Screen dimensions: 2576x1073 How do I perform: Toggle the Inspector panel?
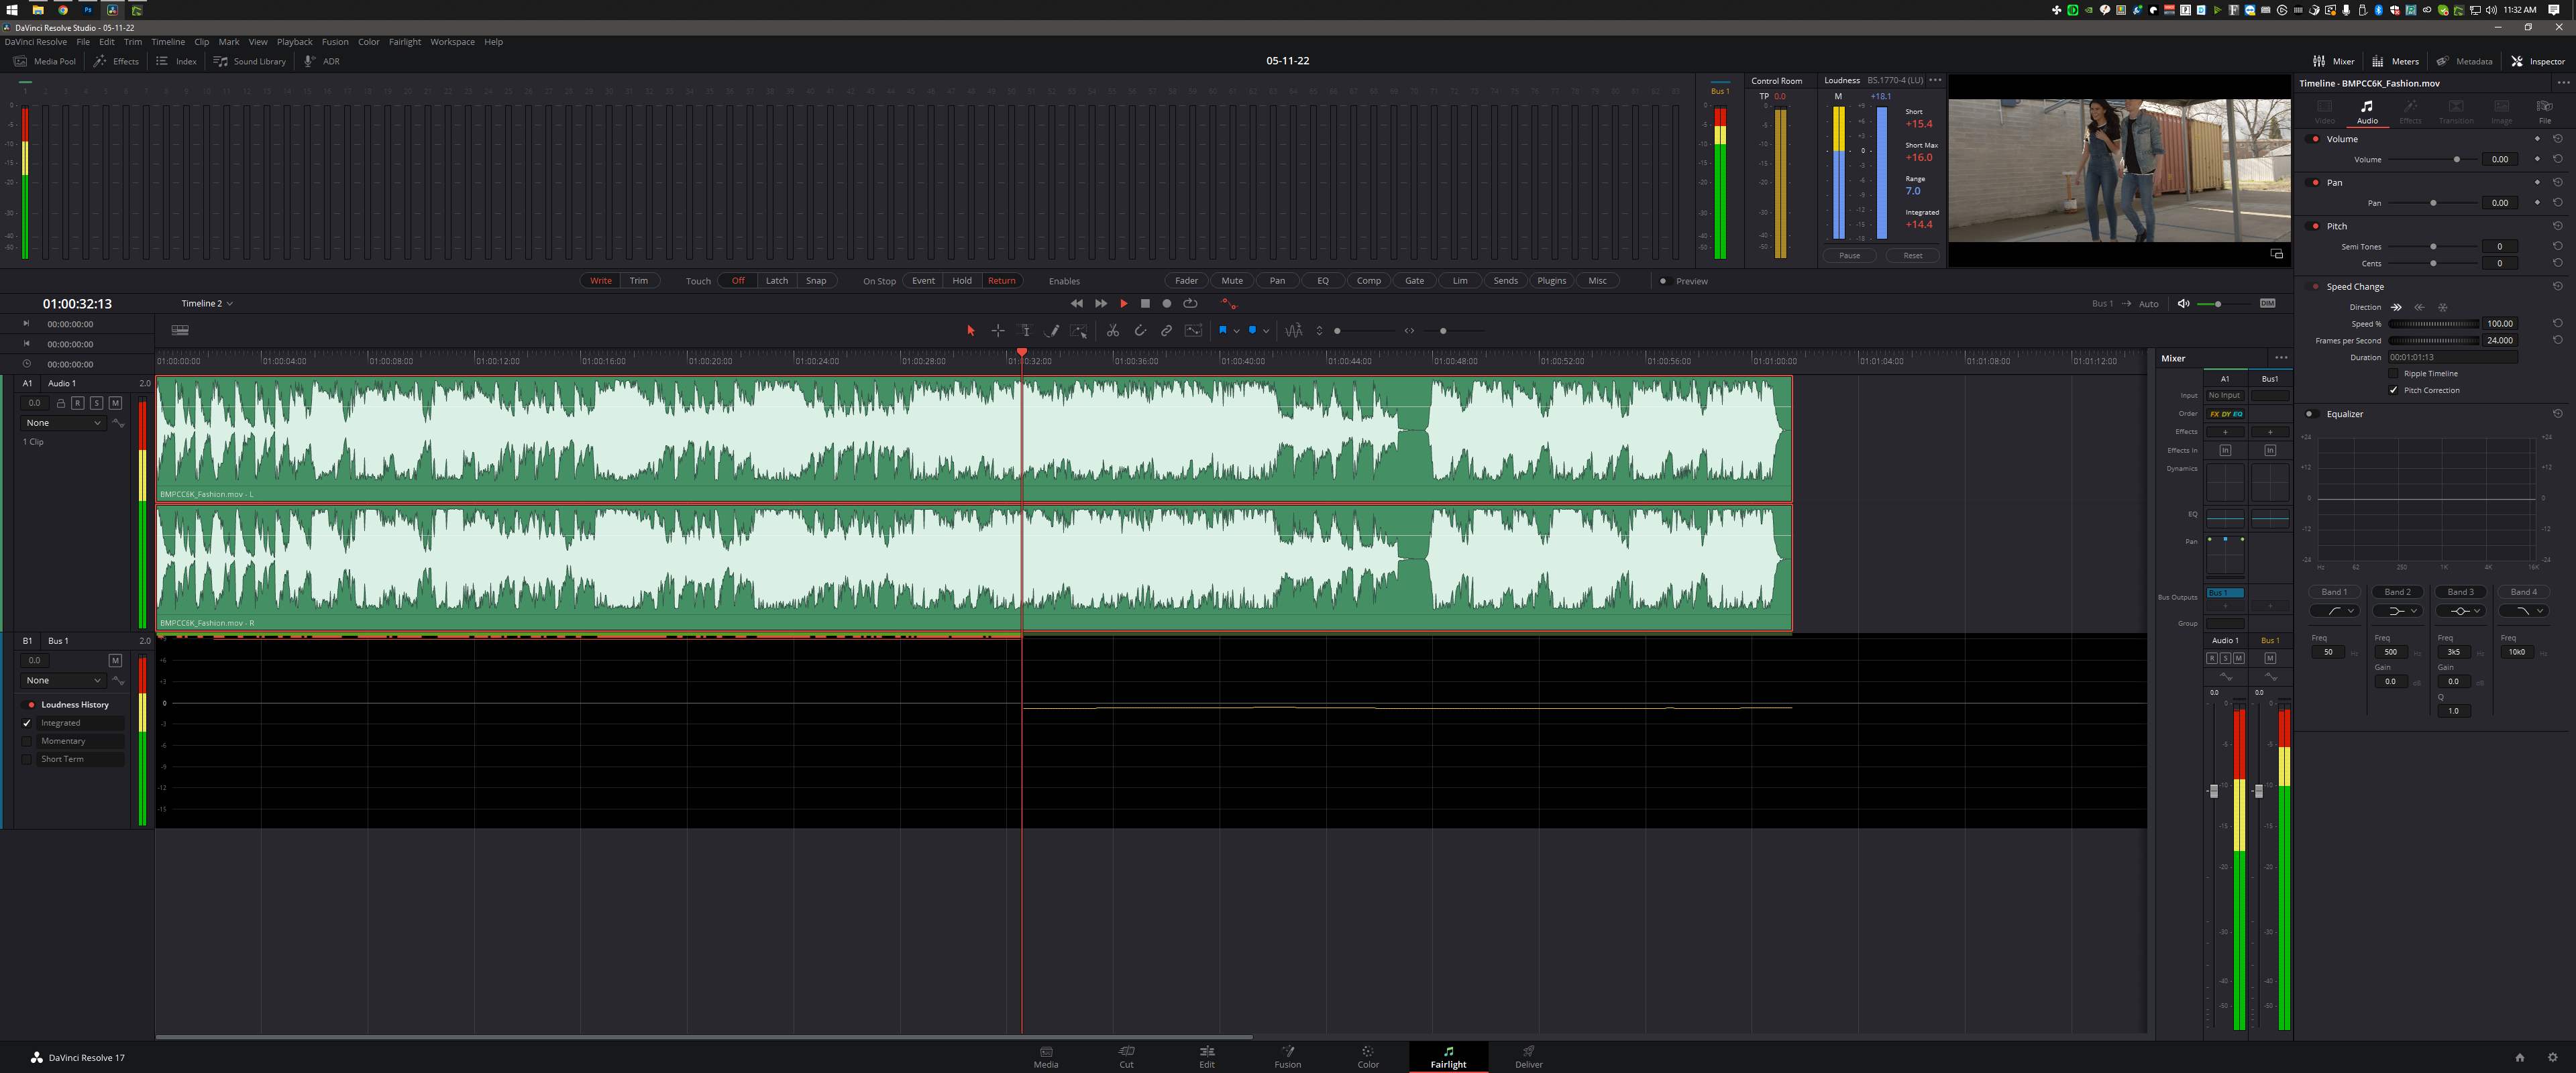pyautogui.click(x=2537, y=61)
